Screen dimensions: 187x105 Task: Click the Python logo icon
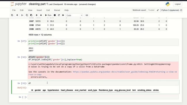(168, 4)
